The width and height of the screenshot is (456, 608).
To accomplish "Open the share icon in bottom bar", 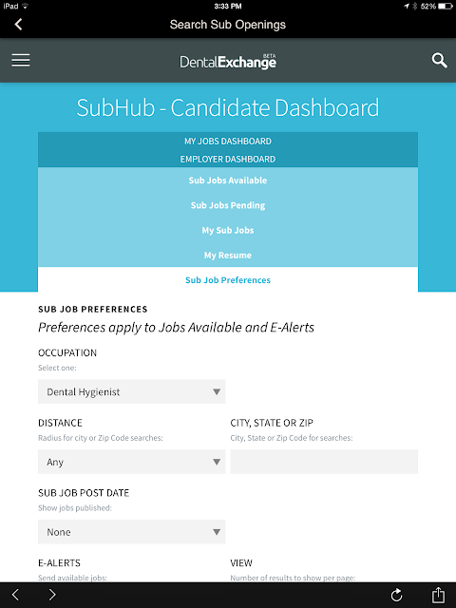I will [438, 595].
